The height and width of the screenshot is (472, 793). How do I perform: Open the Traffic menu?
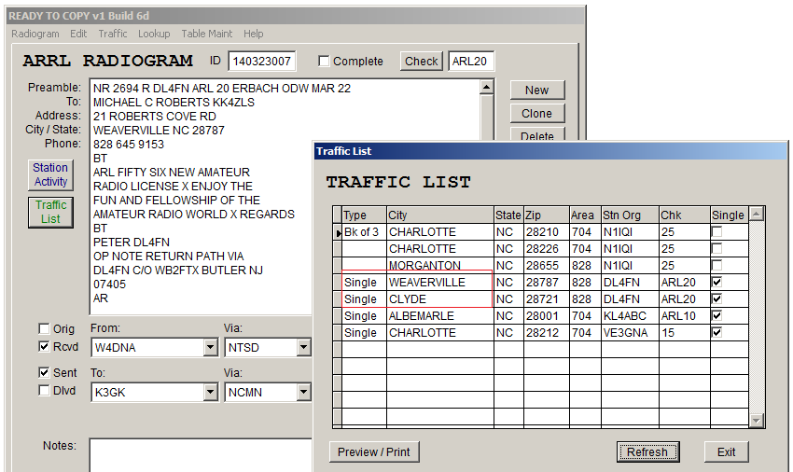[x=112, y=34]
